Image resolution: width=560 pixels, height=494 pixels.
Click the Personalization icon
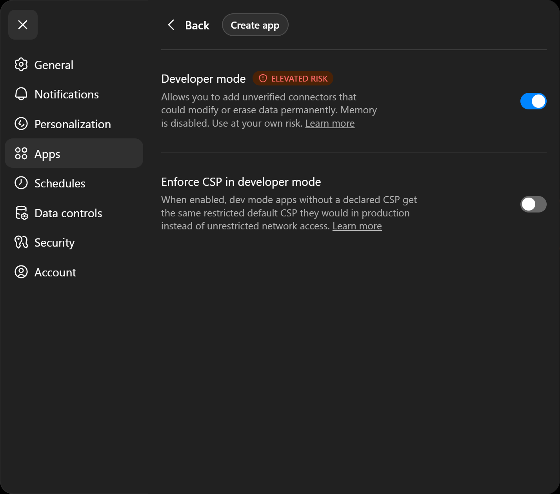pyautogui.click(x=21, y=124)
